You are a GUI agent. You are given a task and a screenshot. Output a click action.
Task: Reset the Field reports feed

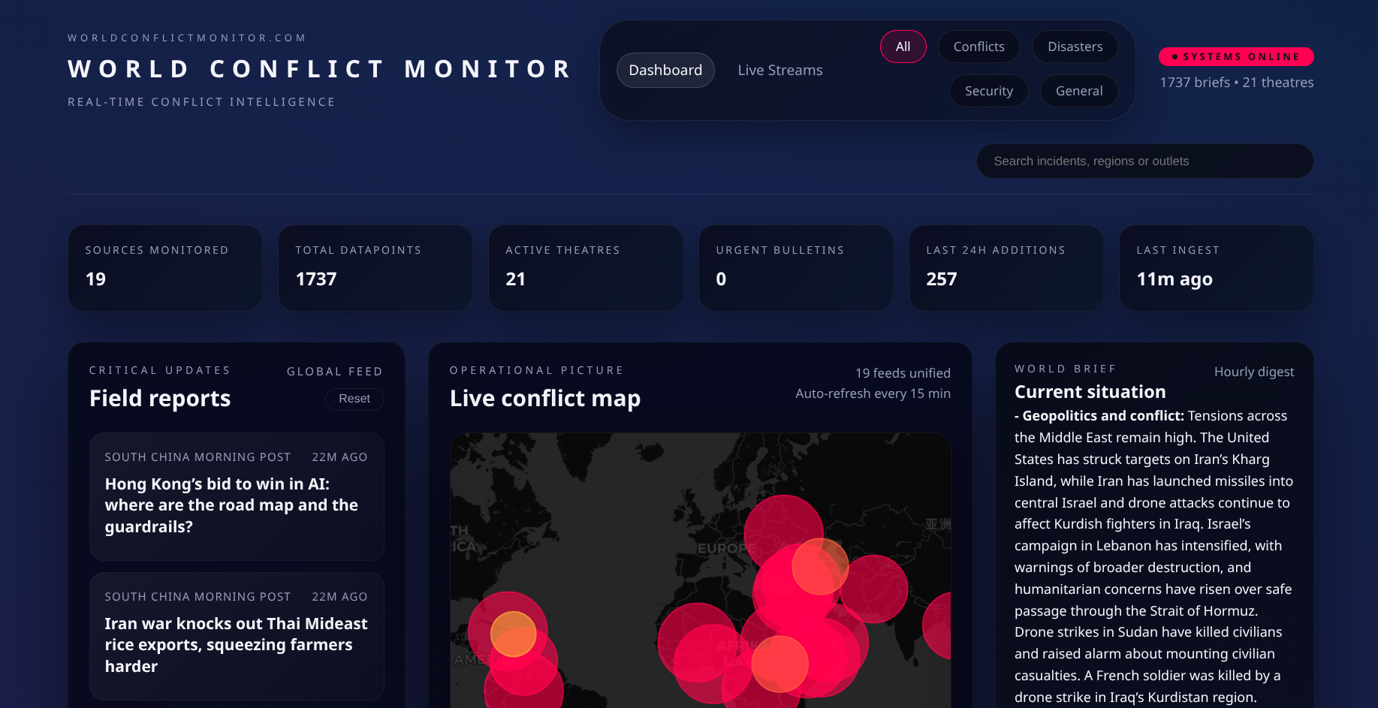point(354,399)
